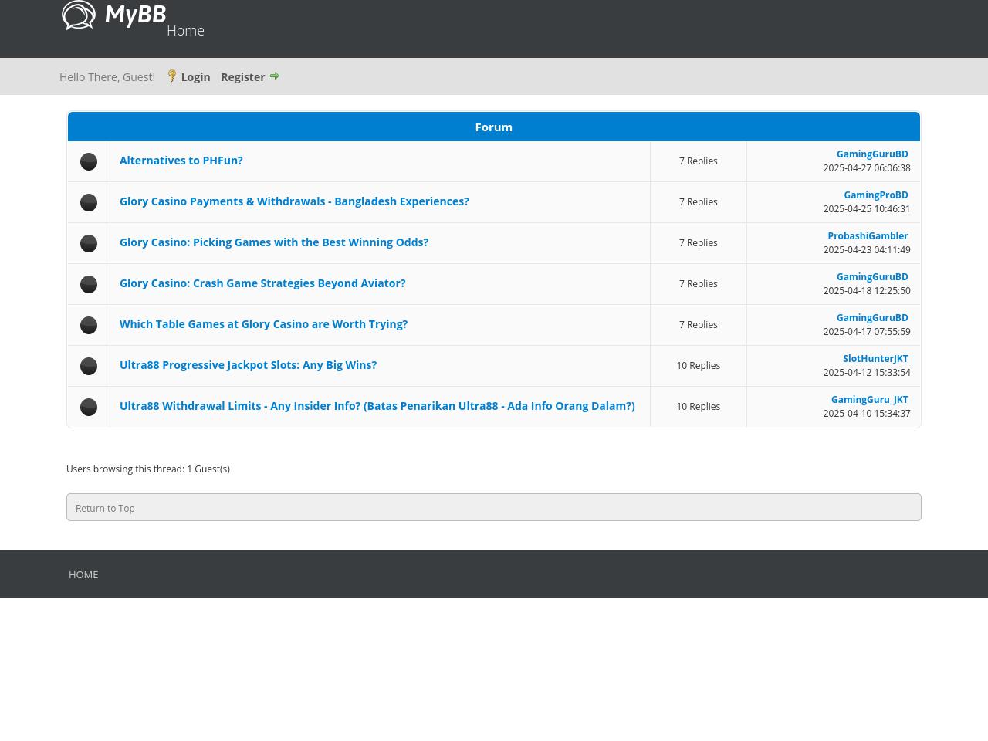View GamingGuruBD profile on Crash Game row
This screenshot has height=741, width=988.
pyautogui.click(x=872, y=277)
